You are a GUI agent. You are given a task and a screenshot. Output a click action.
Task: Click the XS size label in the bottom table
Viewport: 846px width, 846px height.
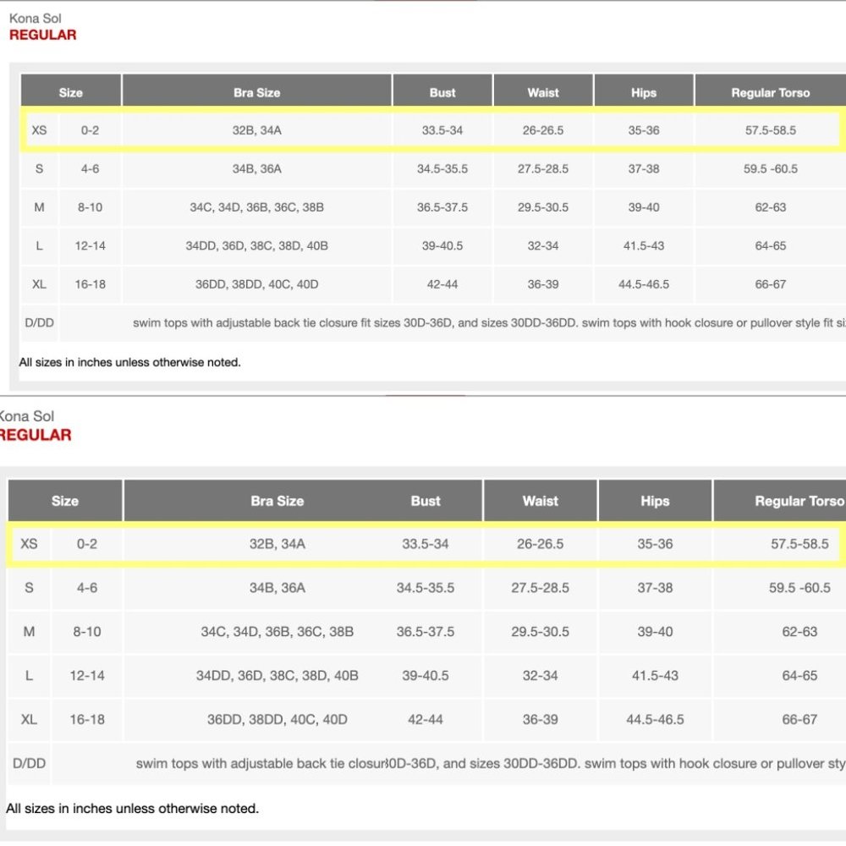click(x=29, y=544)
